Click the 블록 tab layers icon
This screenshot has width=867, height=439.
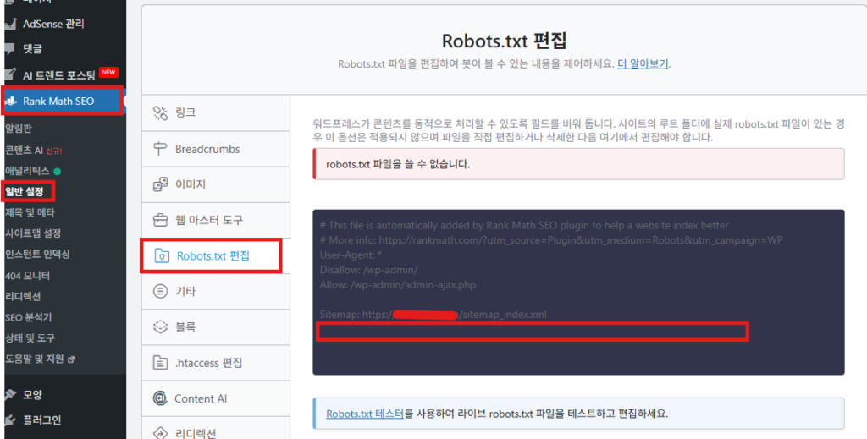coord(160,327)
